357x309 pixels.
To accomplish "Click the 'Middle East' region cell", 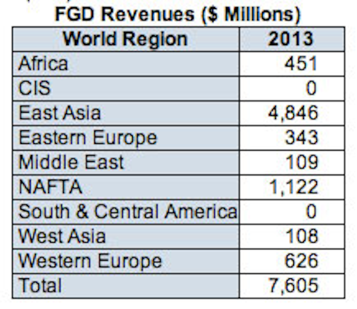I will click(71, 162).
